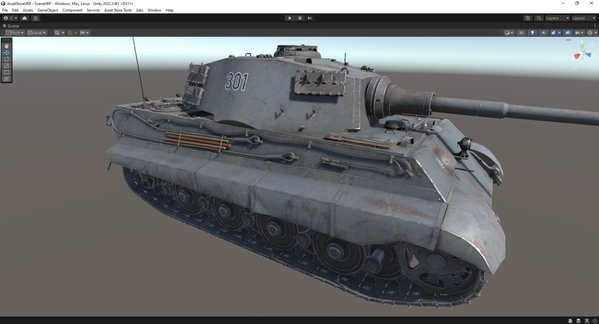Select the Hand tool in the toolbar
This screenshot has width=599, height=324.
[6, 46]
